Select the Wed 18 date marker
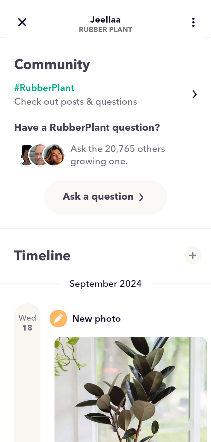211x442 pixels. pyautogui.click(x=27, y=323)
